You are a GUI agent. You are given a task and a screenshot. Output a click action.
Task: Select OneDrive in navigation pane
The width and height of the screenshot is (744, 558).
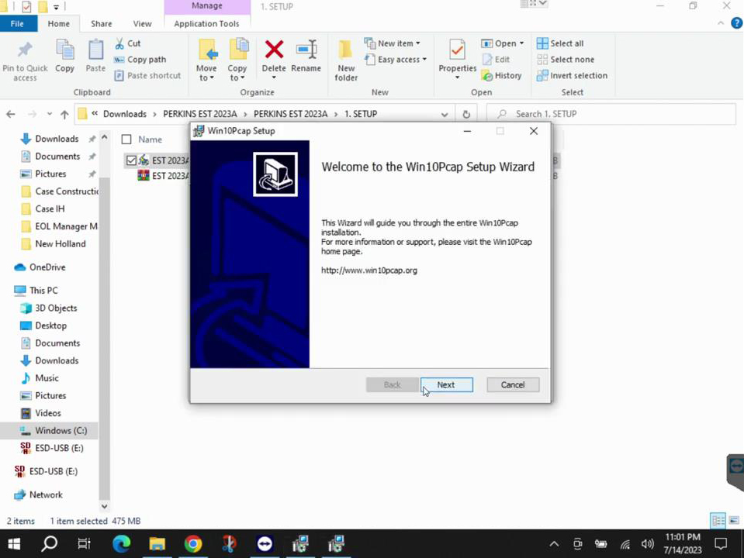coord(47,267)
